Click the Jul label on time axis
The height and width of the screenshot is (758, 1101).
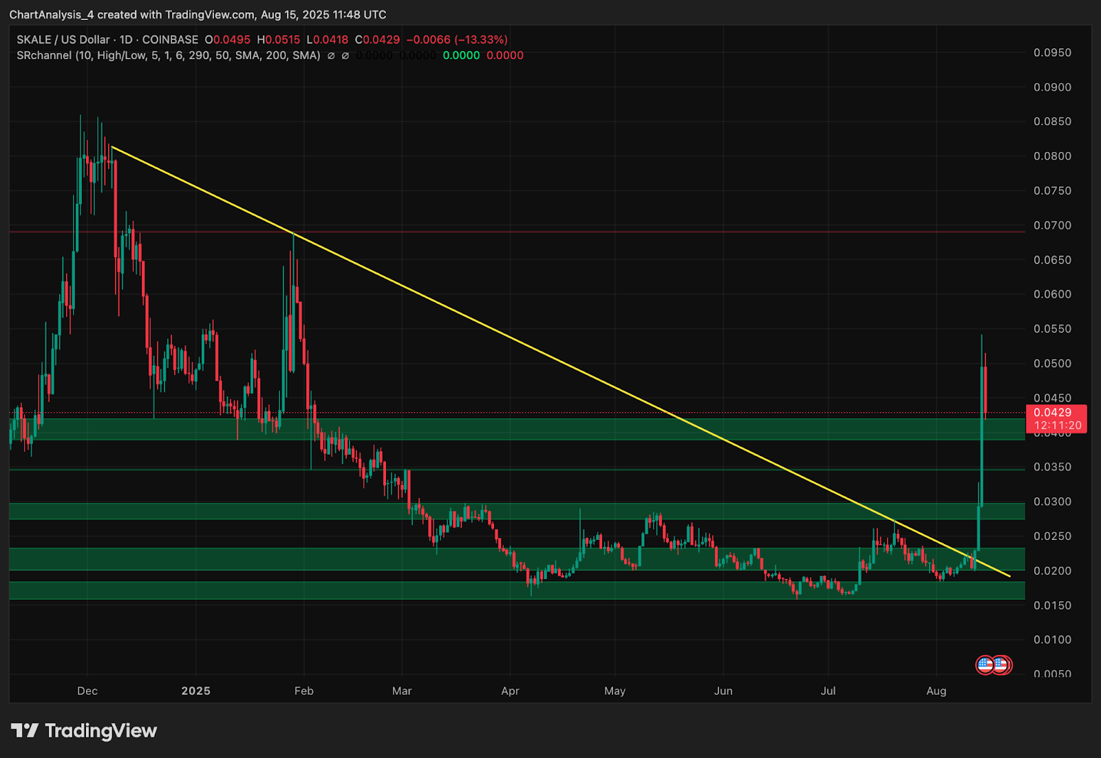(x=828, y=691)
